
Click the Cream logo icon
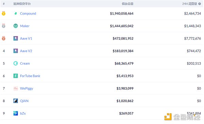(16, 64)
